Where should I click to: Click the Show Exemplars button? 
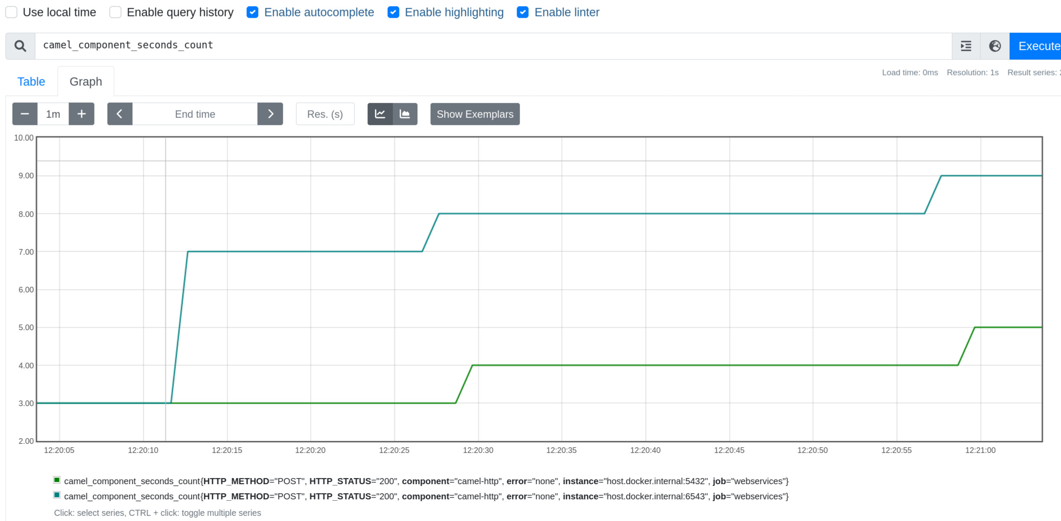tap(475, 114)
